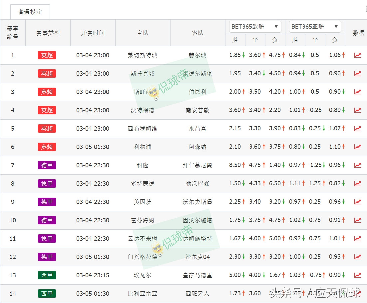The width and height of the screenshot is (367, 303).
Task: Open data chart icon for match 2
Action: [357, 73]
